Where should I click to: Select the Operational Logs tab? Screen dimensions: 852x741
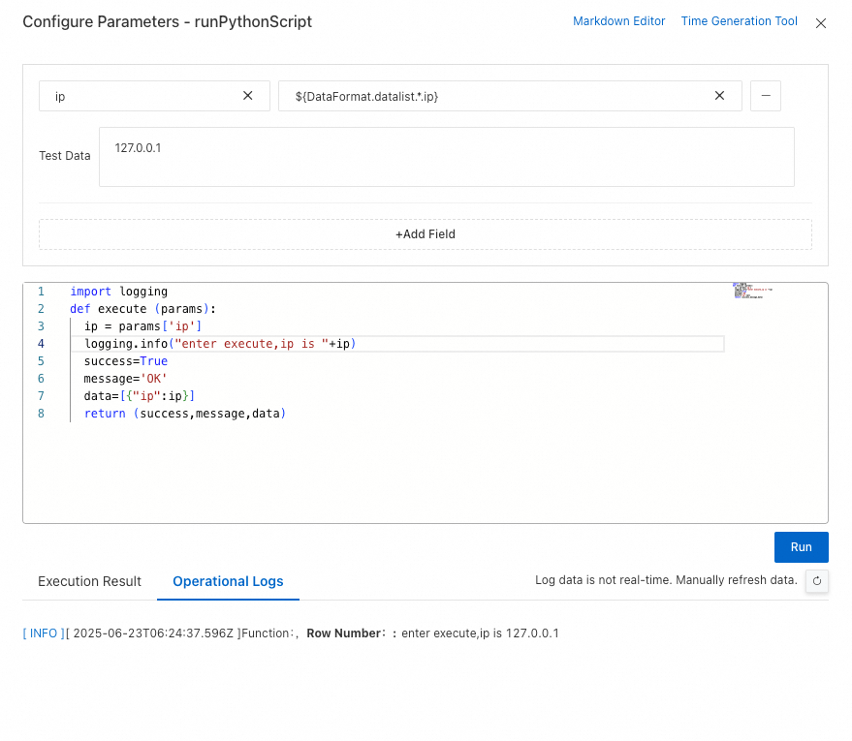[x=228, y=581]
